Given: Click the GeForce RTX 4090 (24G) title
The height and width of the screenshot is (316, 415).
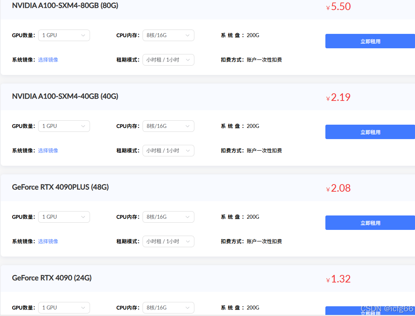Looking at the screenshot, I should point(52,278).
